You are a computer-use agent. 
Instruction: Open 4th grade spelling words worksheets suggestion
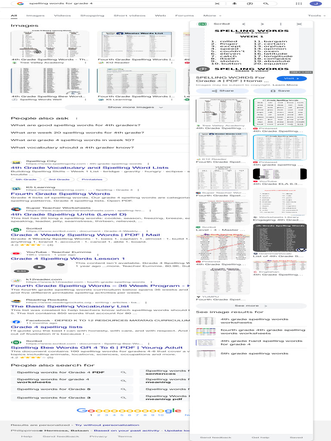pos(251,321)
